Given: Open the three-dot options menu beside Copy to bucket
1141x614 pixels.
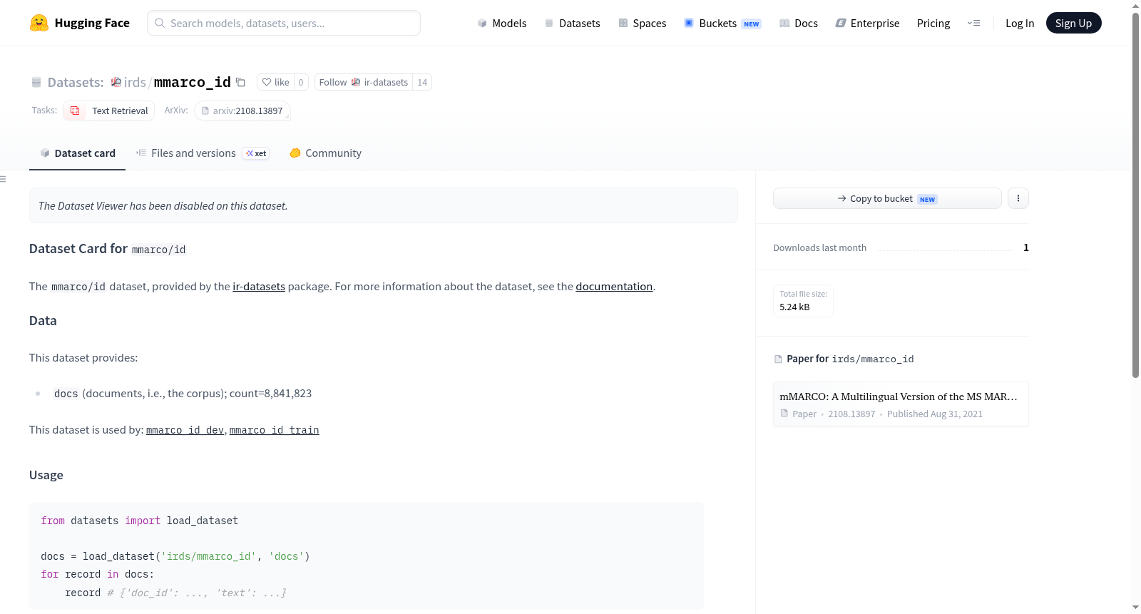Looking at the screenshot, I should click(x=1018, y=198).
